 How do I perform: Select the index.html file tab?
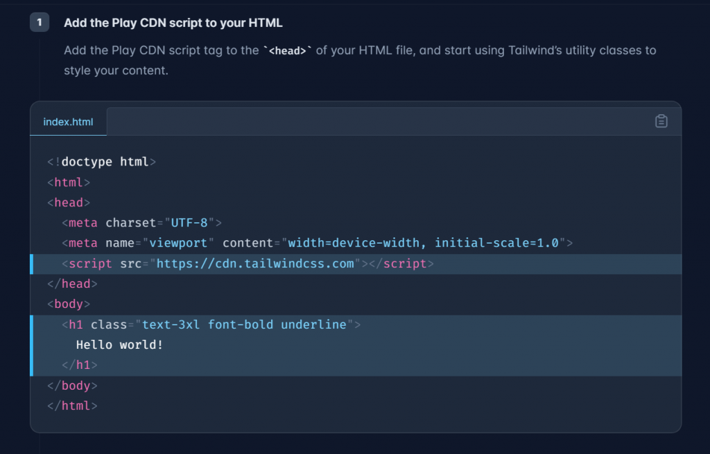tap(68, 122)
